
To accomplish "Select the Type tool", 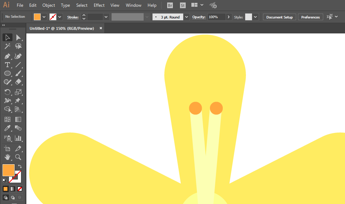I will [7, 65].
